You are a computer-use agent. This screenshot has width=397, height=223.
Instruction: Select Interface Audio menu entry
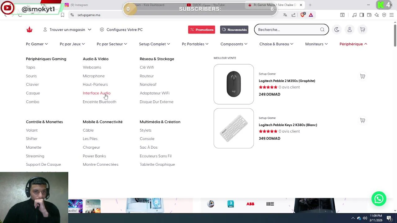[x=96, y=93]
